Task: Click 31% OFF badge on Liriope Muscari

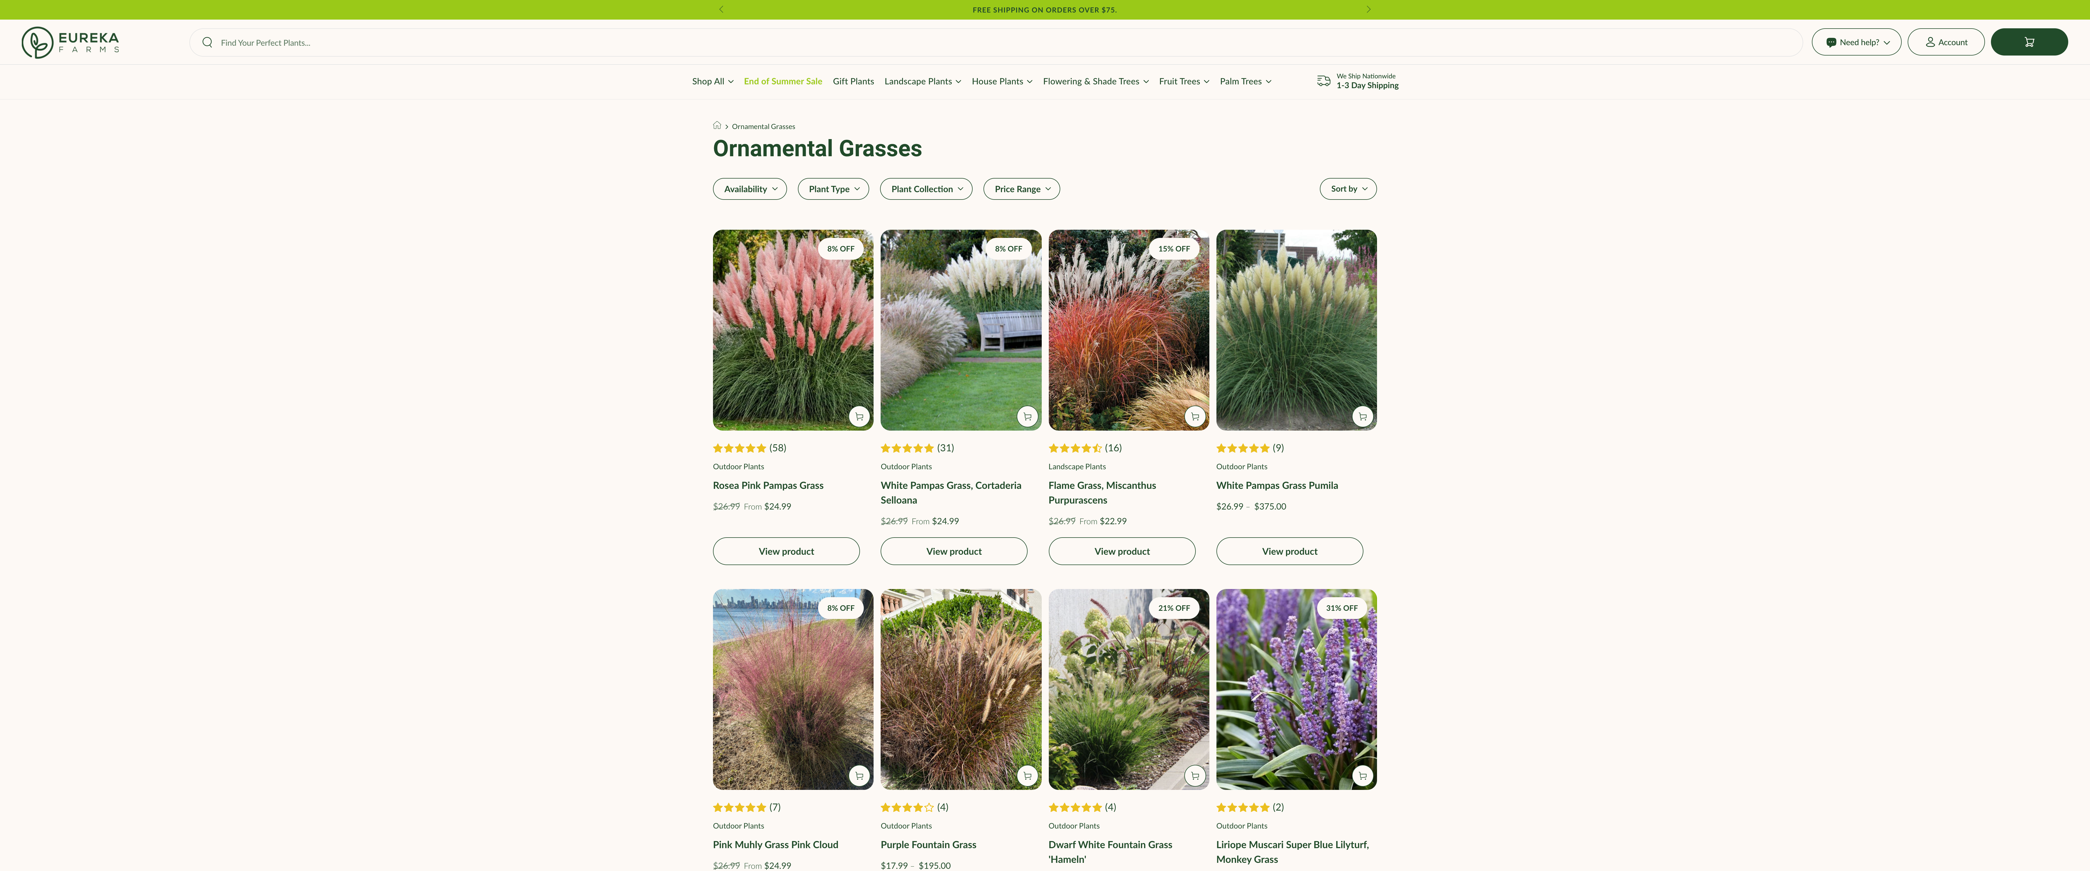Action: pyautogui.click(x=1342, y=608)
